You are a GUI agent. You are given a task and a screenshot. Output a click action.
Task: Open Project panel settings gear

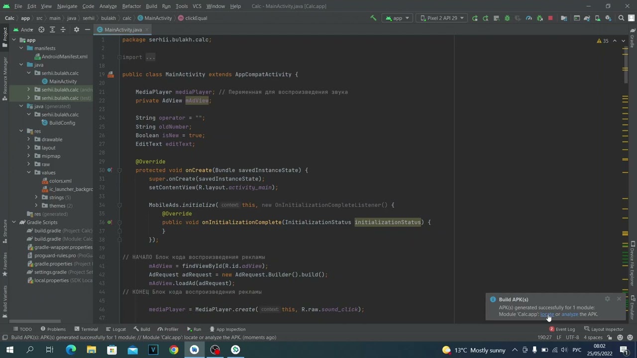[x=76, y=29]
